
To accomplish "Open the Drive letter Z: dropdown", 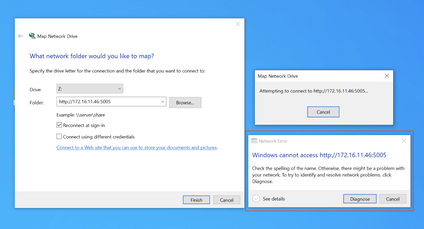I will click(89, 89).
